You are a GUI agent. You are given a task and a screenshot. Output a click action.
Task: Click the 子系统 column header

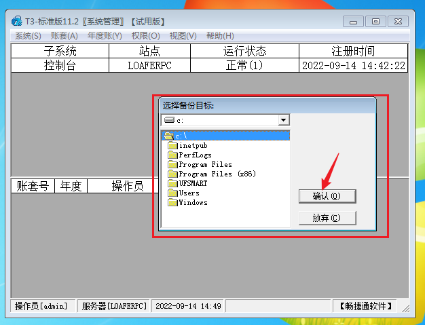click(60, 51)
